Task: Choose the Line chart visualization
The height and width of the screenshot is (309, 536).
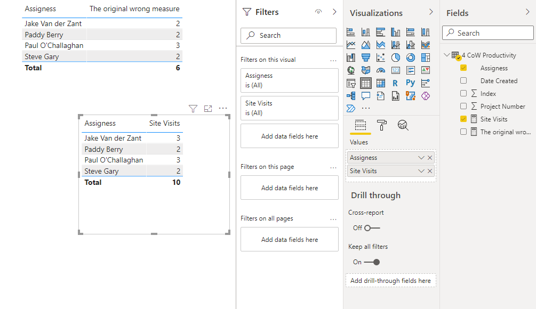Action: (x=351, y=45)
